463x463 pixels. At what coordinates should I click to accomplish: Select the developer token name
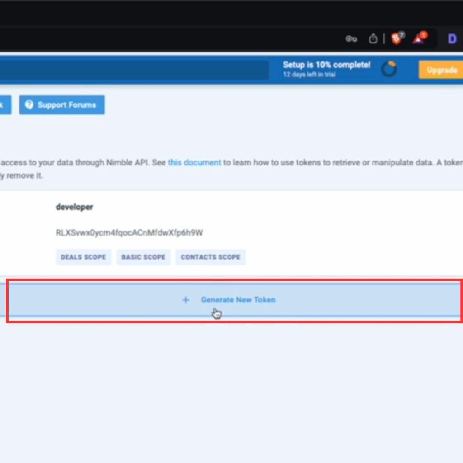pyautogui.click(x=74, y=207)
